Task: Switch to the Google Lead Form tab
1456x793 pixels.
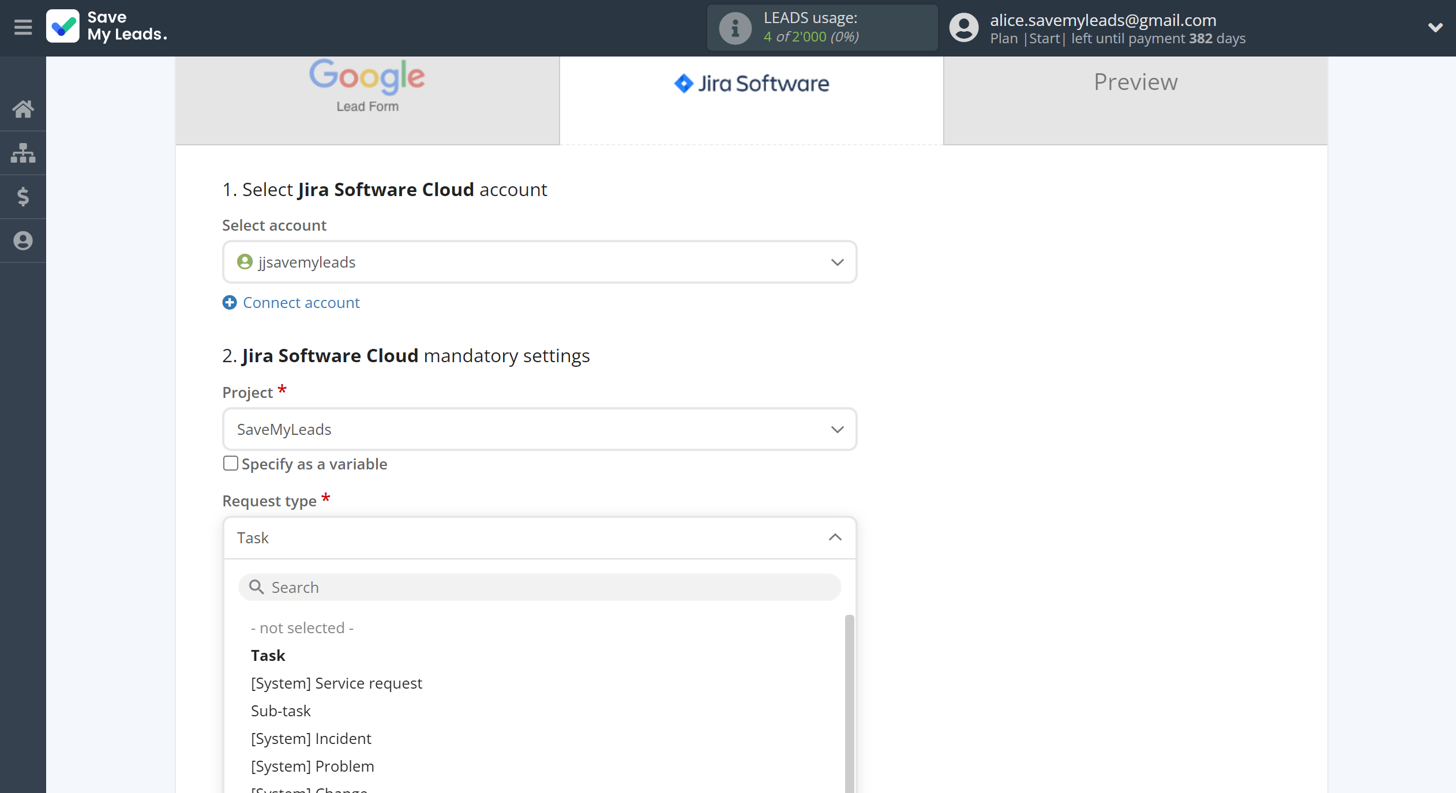Action: click(367, 100)
